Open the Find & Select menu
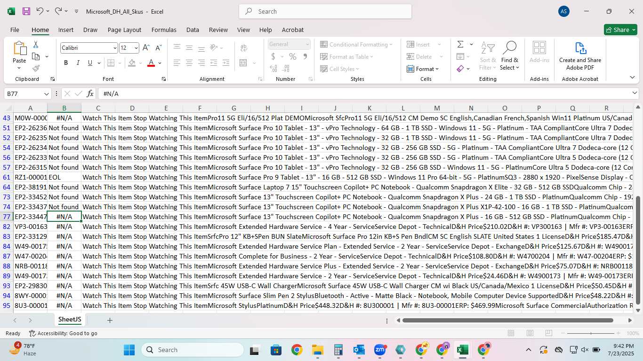Image resolution: width=643 pixels, height=361 pixels. point(510,56)
